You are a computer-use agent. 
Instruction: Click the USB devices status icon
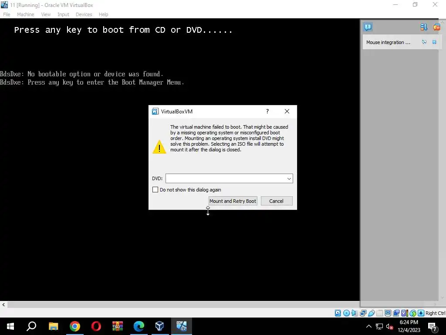click(371, 313)
